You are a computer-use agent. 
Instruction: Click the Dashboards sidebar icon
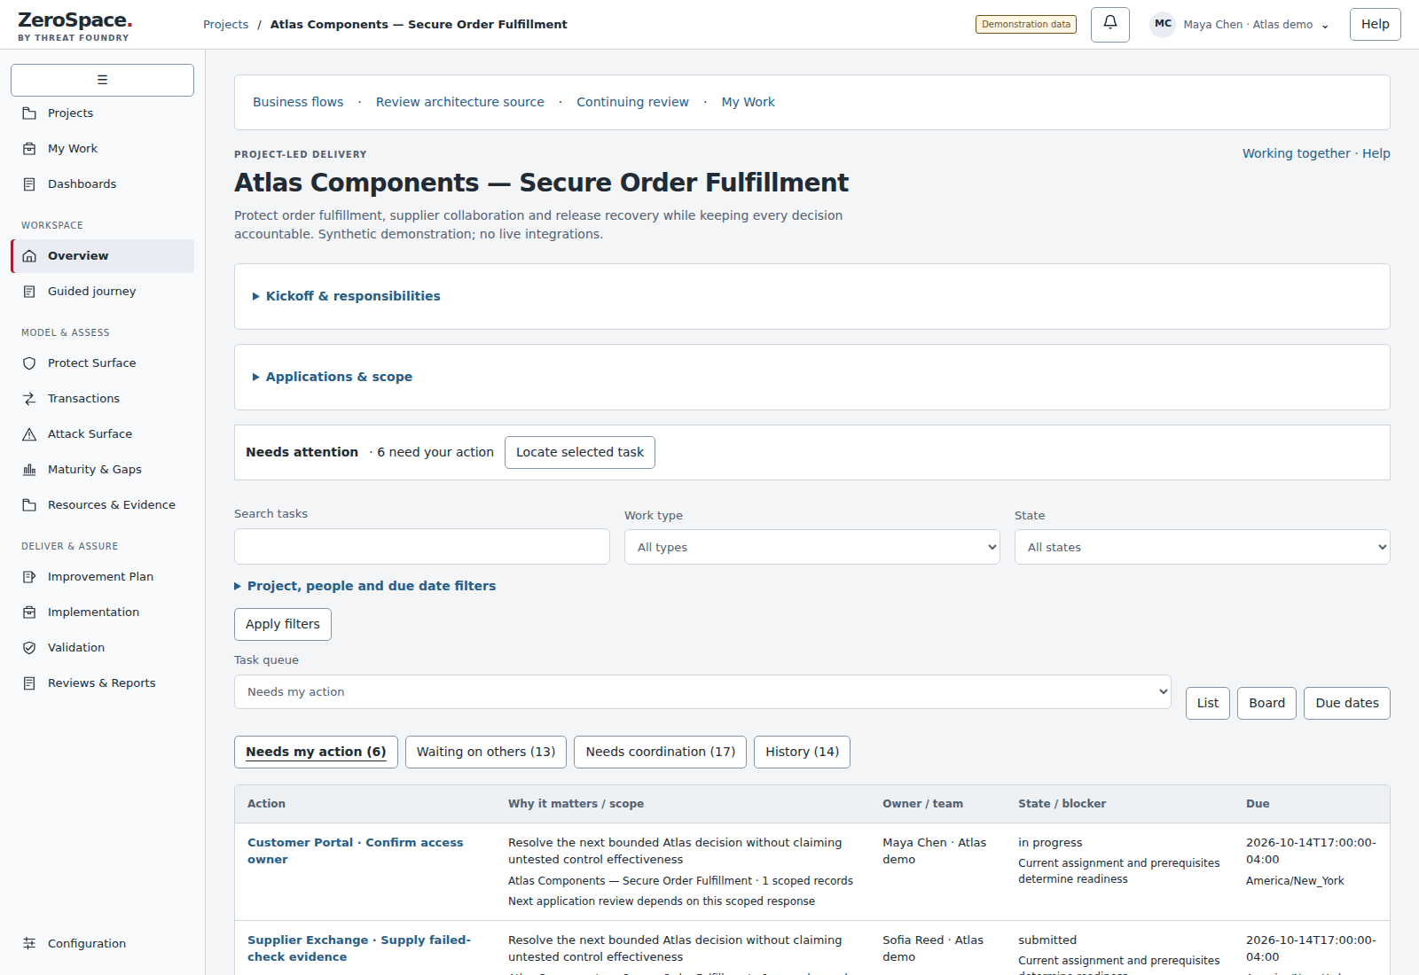(x=29, y=184)
